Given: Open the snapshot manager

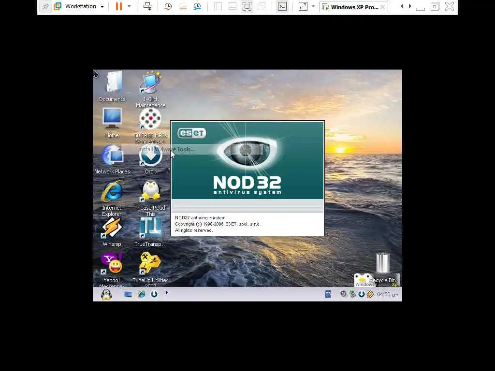Looking at the screenshot, I should pos(197,6).
